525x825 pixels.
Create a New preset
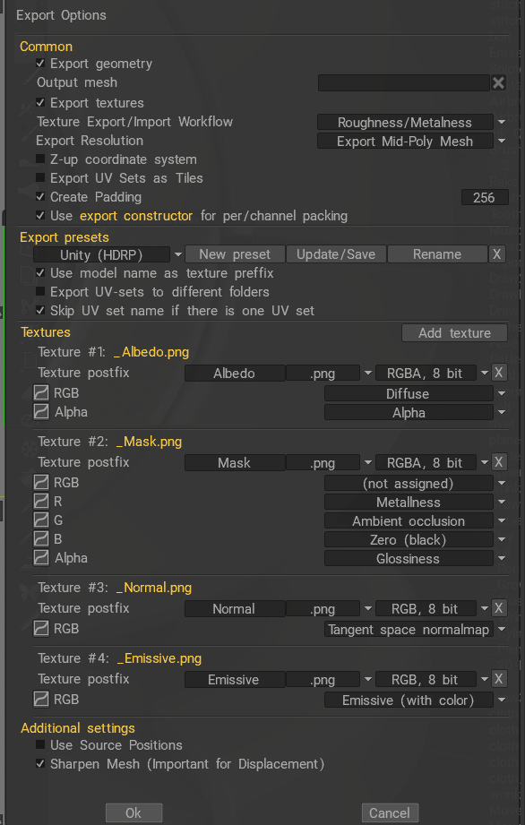[235, 254]
